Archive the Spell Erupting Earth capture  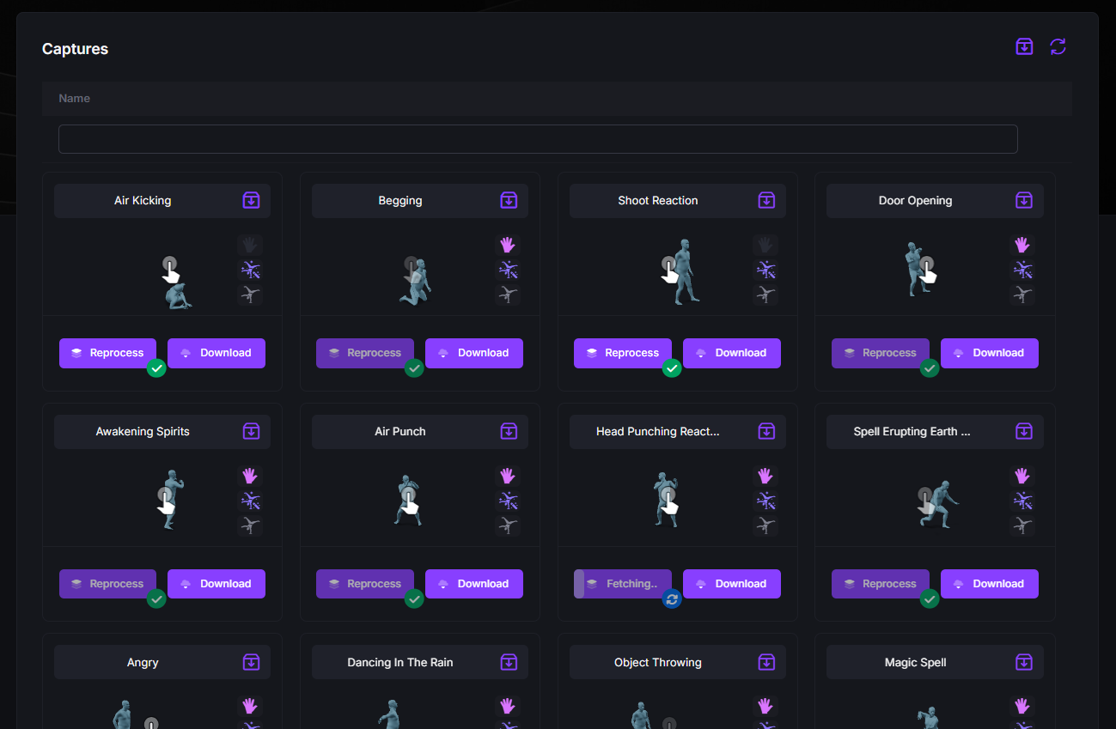pos(1024,431)
